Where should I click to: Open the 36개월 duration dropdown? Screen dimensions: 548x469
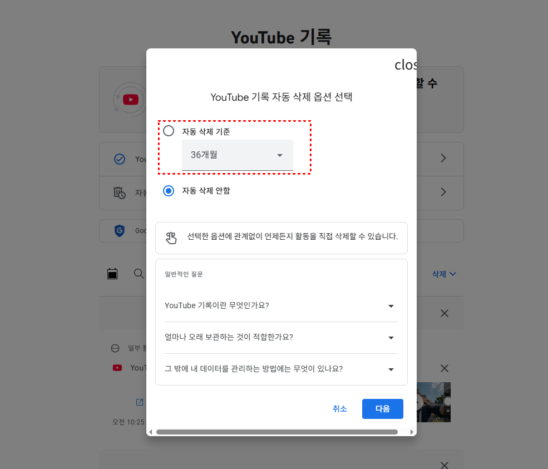pos(238,155)
